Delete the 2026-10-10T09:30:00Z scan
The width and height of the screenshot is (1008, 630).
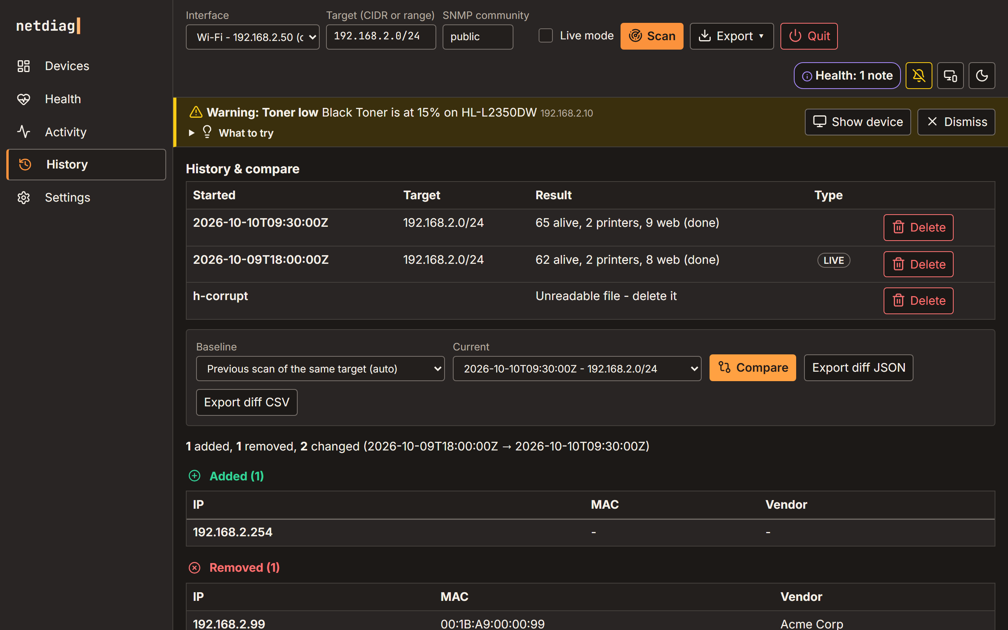point(918,228)
